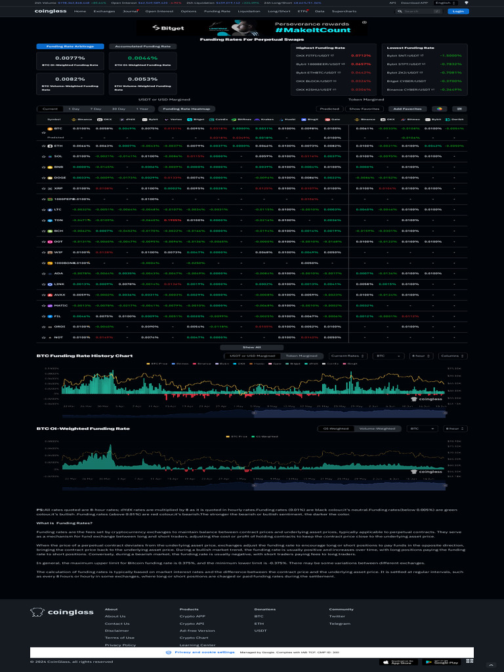Click the dYdX exchange column header
This screenshot has height=672, width=504.
pos(128,119)
